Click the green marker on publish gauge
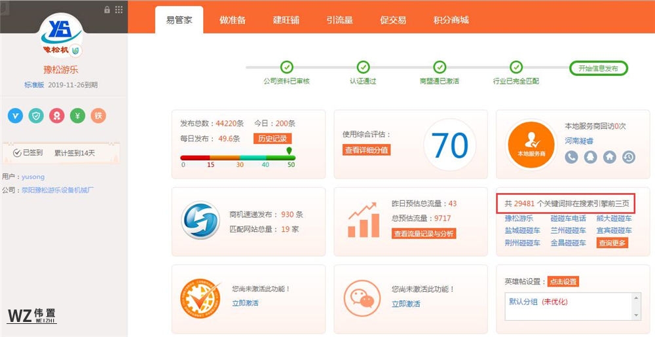The height and width of the screenshot is (337, 655). (289, 150)
